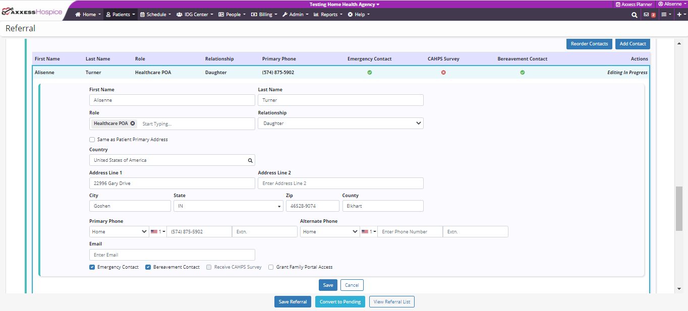Open the Billing menu
This screenshot has width=688, height=311.
[264, 15]
